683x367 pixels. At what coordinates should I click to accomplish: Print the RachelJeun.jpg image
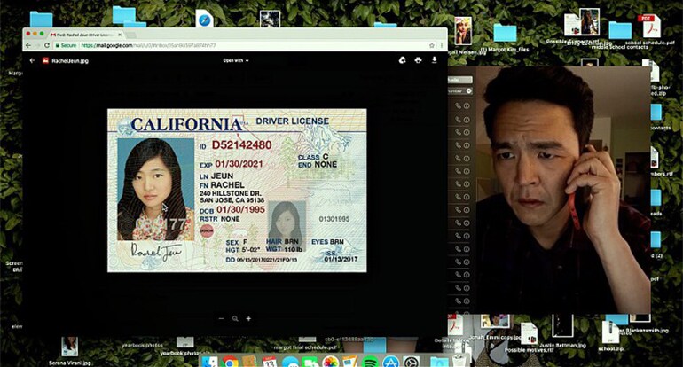tap(418, 60)
